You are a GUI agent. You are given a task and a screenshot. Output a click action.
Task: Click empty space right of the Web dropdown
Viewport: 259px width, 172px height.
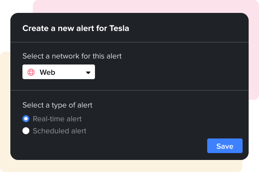[173, 72]
